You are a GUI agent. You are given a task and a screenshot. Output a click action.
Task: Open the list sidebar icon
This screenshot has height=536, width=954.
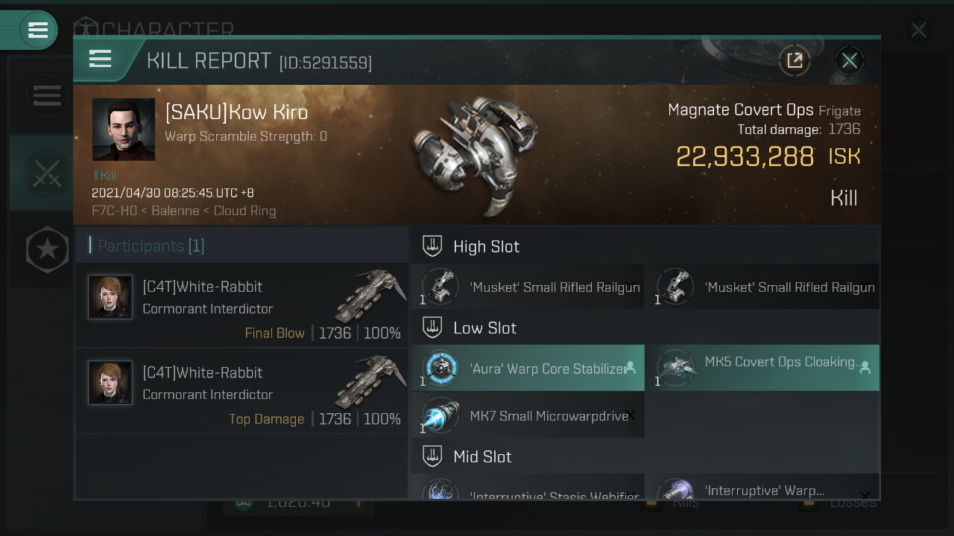46,95
